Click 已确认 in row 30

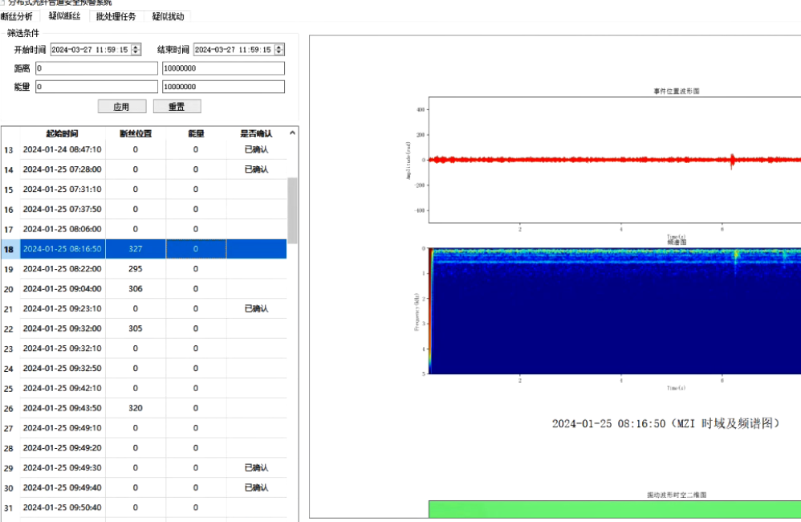257,487
